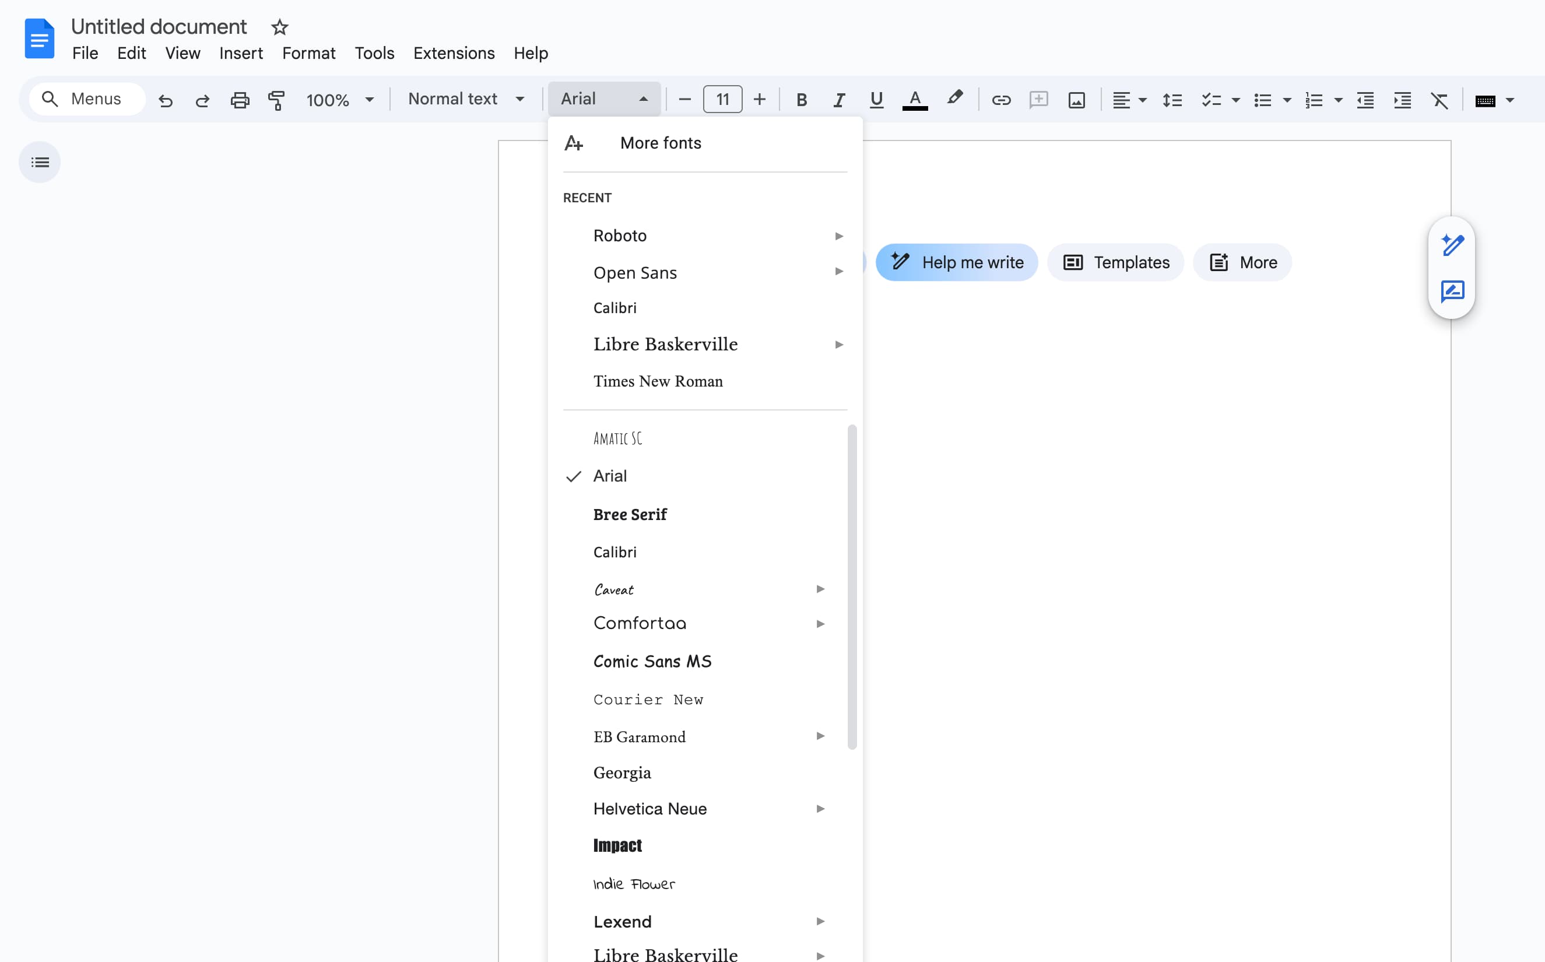Select the Paint format tool
Image resolution: width=1545 pixels, height=962 pixels.
point(276,100)
